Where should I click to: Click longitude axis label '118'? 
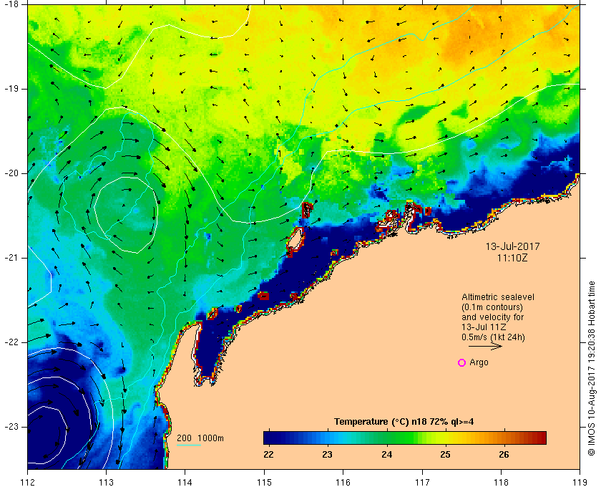501,481
